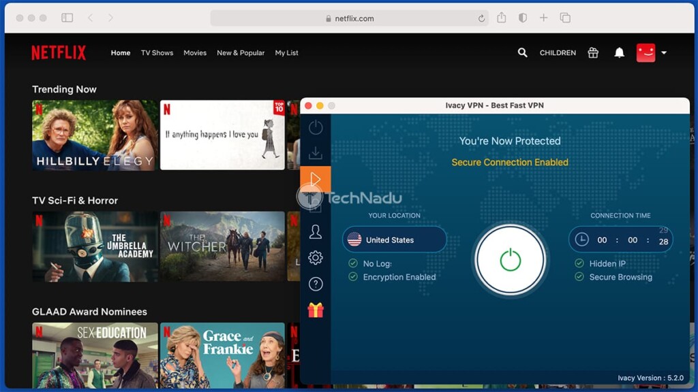The width and height of the screenshot is (698, 392).
Task: Select the Home tab on Netflix
Action: pos(121,52)
